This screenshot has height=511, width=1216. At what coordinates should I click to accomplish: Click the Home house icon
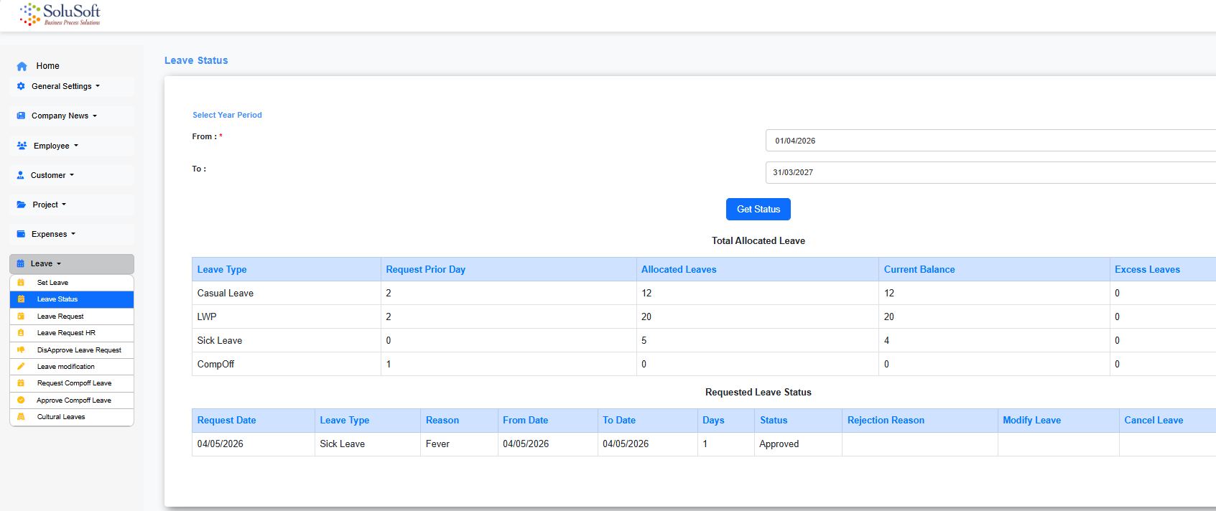(22, 66)
